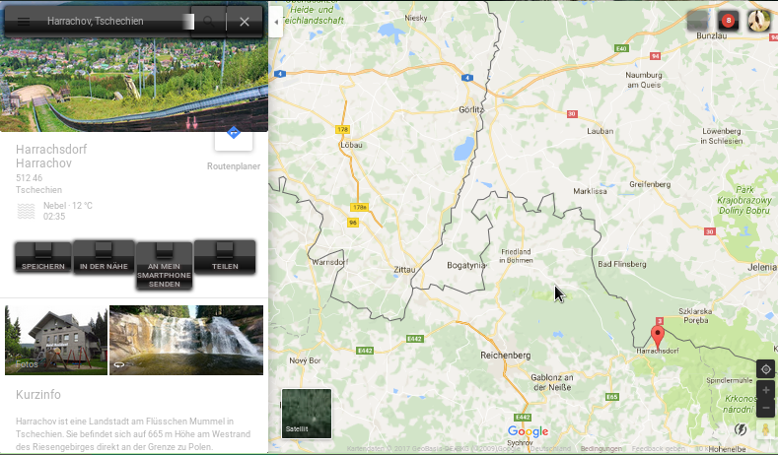778x455 pixels.
Task: Click the Greifenberg town label
Action: tap(650, 184)
